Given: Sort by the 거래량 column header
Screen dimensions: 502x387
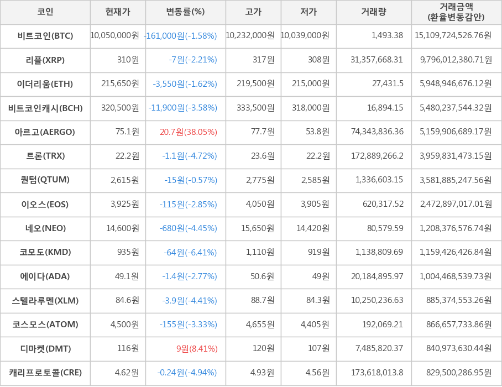Looking at the screenshot, I should pyautogui.click(x=374, y=12).
